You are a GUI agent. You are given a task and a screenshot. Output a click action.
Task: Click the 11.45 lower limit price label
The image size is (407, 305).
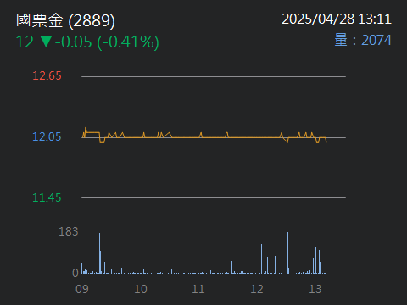47,197
